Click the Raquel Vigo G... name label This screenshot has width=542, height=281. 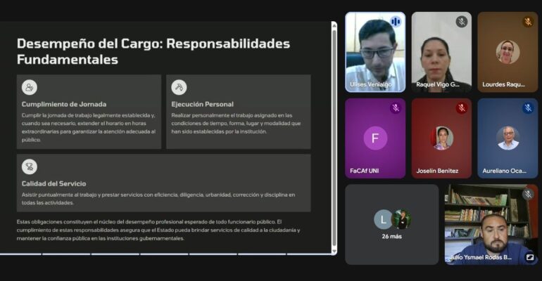click(438, 84)
